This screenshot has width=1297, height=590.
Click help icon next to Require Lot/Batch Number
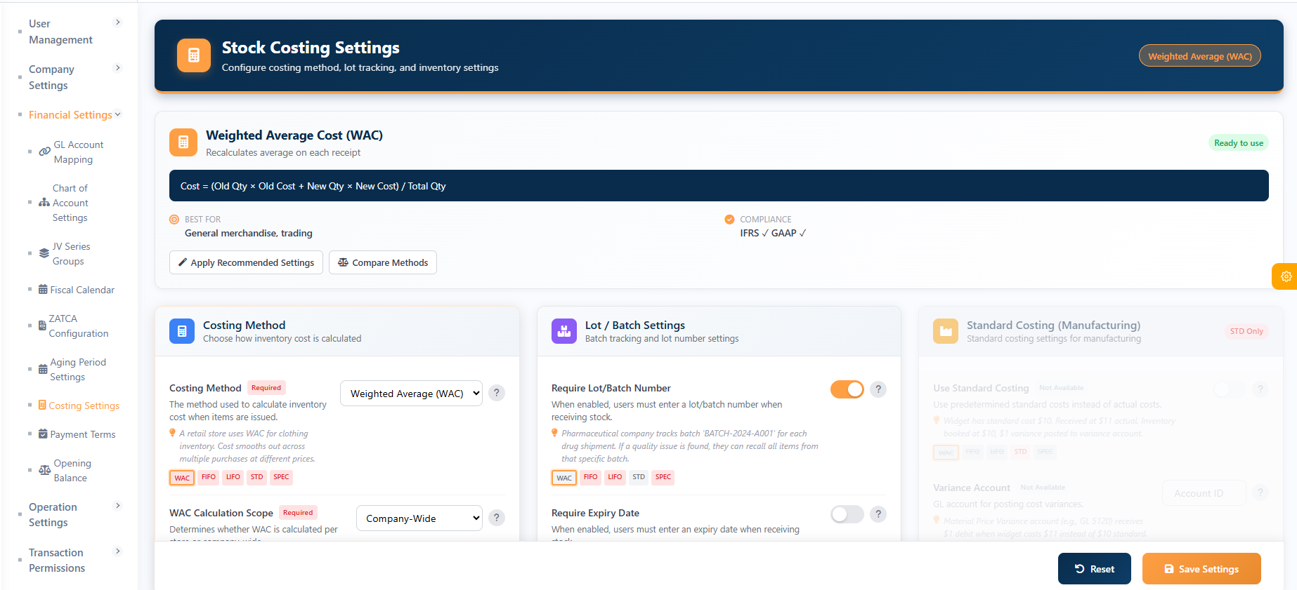tap(878, 389)
